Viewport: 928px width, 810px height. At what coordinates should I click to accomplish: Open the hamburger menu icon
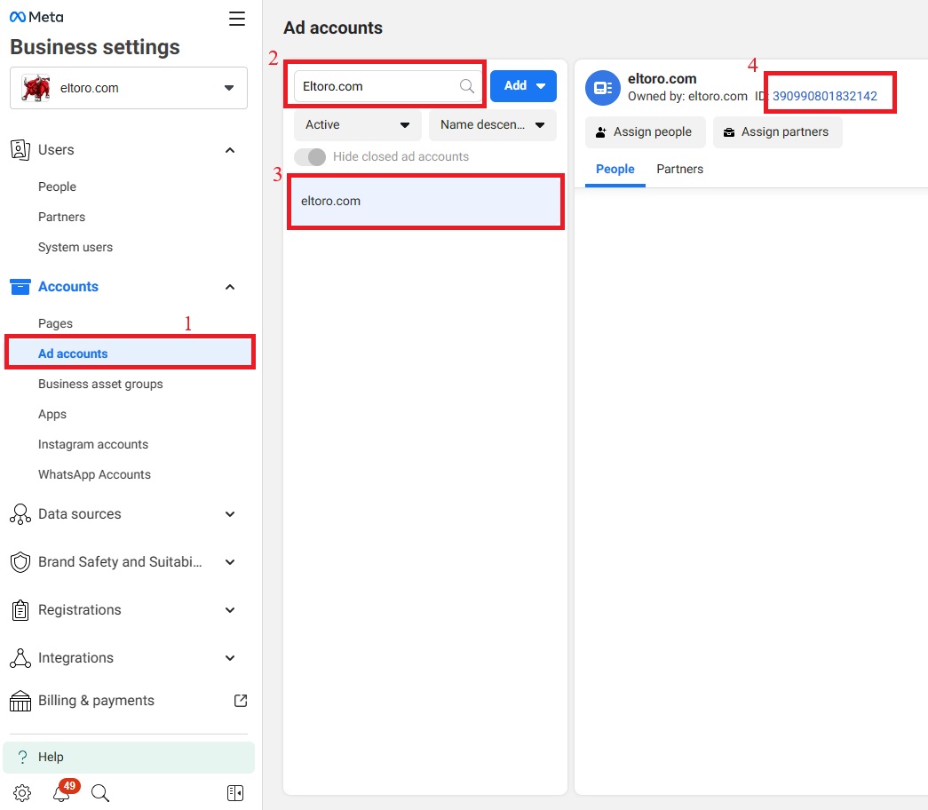237,19
